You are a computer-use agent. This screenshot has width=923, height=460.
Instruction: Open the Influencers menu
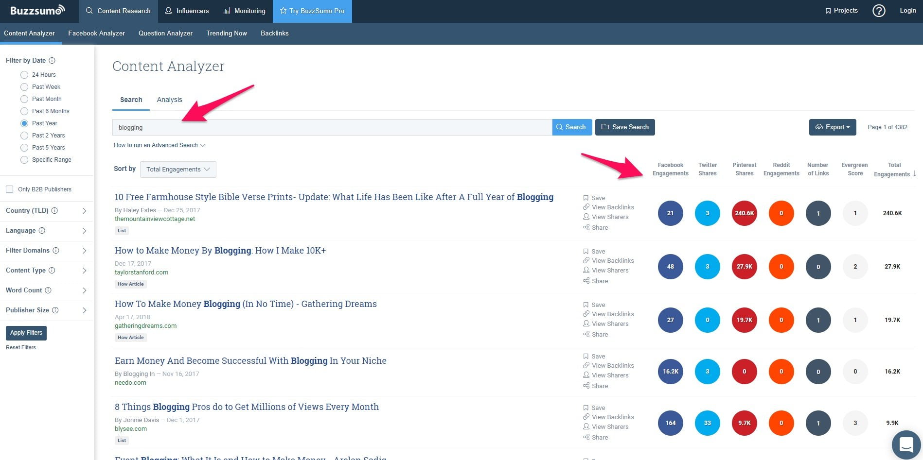pyautogui.click(x=187, y=11)
